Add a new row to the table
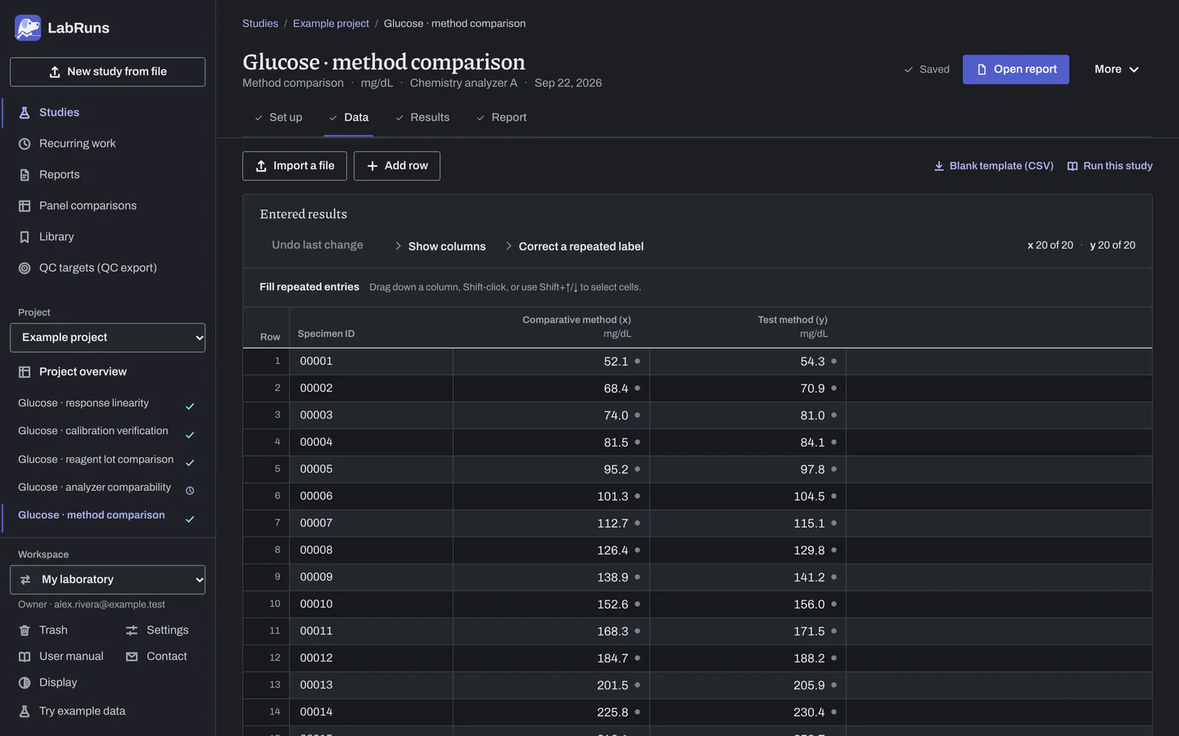Screen dimensions: 1179x736 click(397, 166)
